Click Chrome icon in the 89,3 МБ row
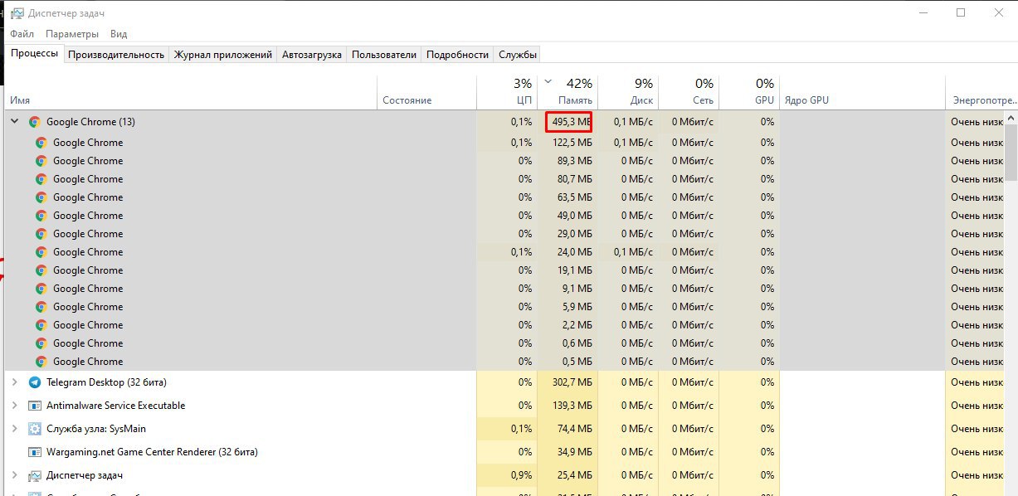Image resolution: width=1018 pixels, height=496 pixels. (x=41, y=161)
